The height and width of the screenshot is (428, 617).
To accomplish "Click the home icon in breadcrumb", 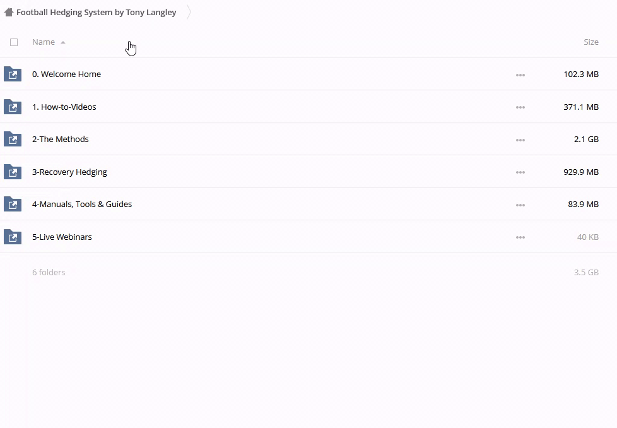I will point(9,12).
